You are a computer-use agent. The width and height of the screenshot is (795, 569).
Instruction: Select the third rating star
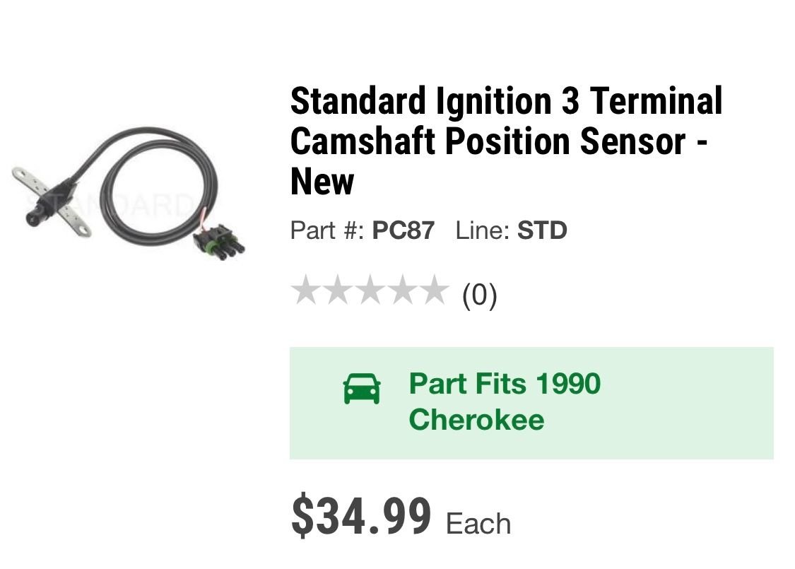[x=370, y=290]
